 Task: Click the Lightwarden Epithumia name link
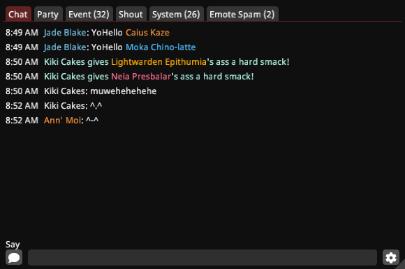[x=159, y=62]
